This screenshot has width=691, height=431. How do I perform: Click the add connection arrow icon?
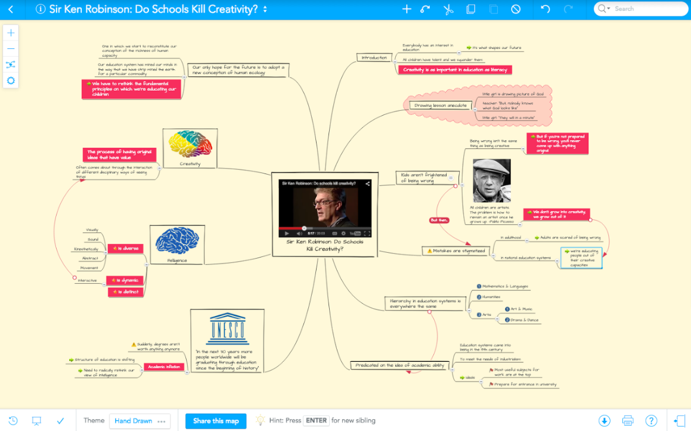425,10
